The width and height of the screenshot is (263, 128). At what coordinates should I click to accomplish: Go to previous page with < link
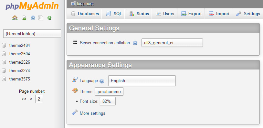31,99
